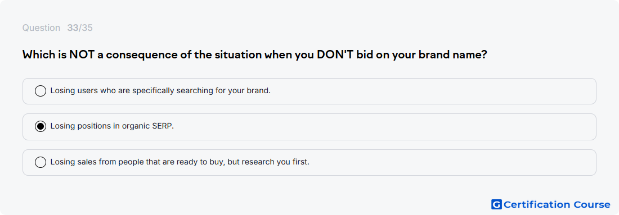Click the word 'NOT' in the heading
The width and height of the screenshot is (619, 215).
pyautogui.click(x=82, y=55)
